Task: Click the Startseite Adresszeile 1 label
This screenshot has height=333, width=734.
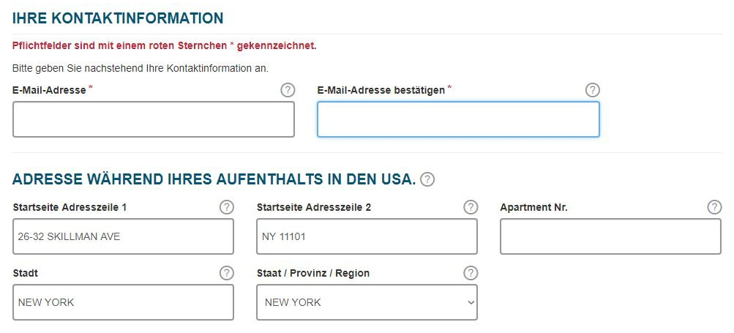Action: tap(70, 207)
